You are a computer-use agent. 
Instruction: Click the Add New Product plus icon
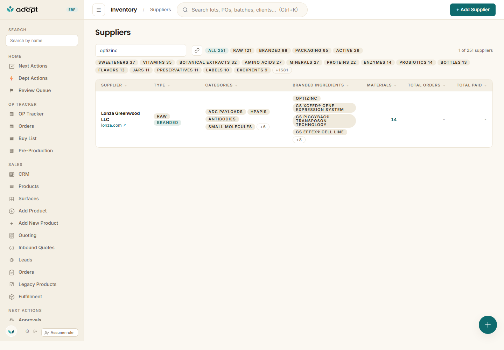(12, 223)
